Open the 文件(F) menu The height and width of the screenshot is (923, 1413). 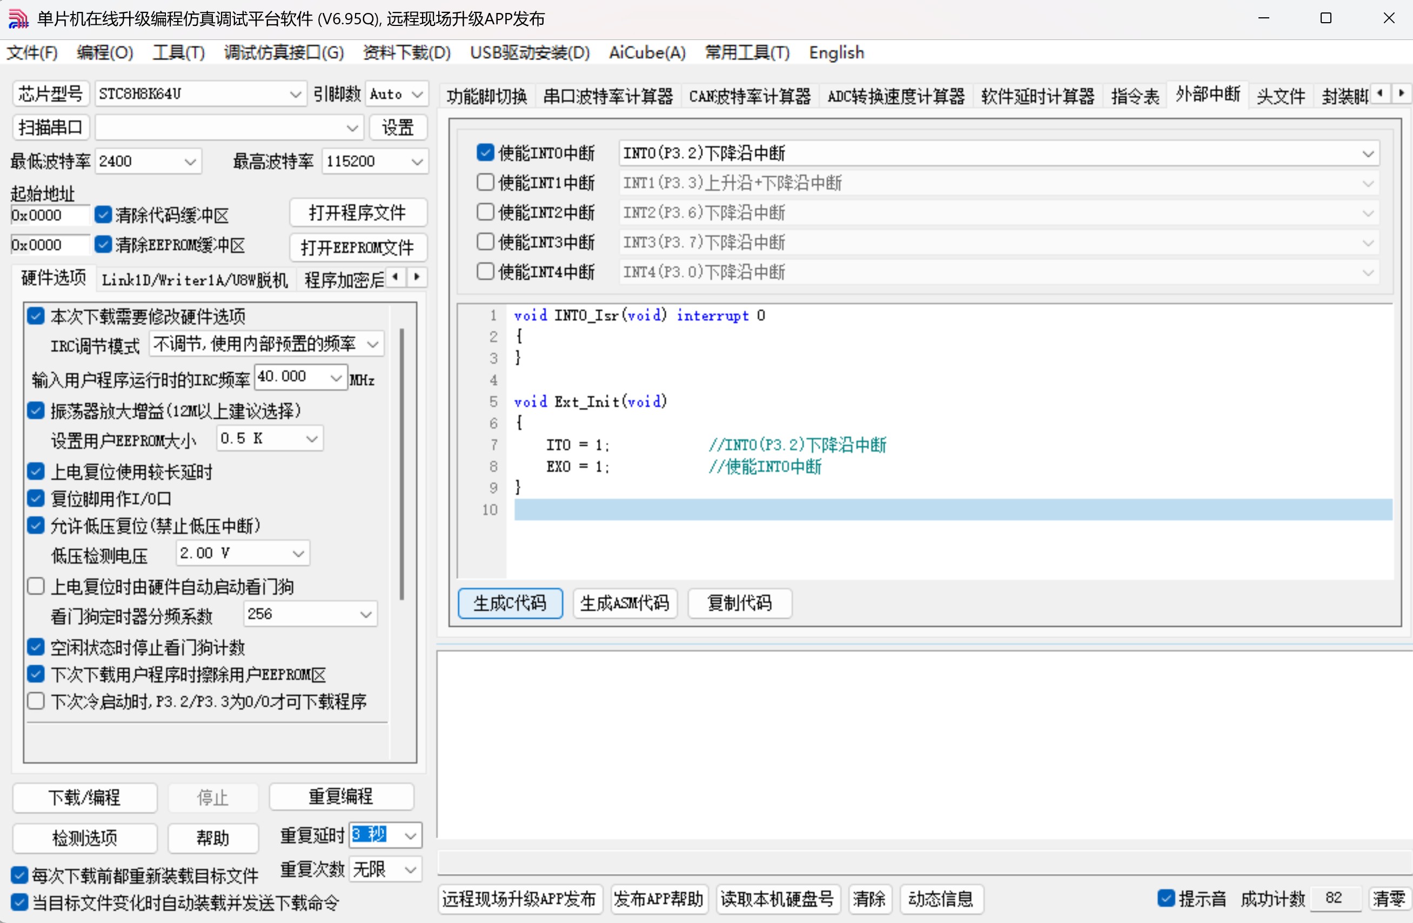click(x=32, y=52)
